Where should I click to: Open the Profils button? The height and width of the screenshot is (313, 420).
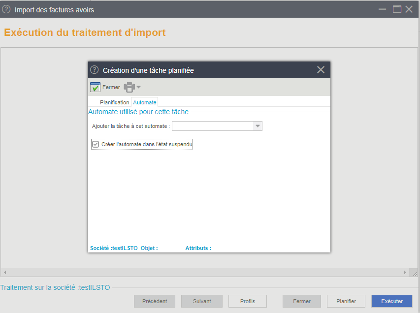coord(248,301)
